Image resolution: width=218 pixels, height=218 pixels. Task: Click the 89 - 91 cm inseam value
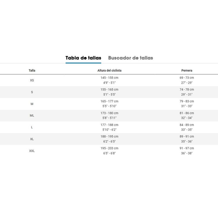[x=187, y=137]
